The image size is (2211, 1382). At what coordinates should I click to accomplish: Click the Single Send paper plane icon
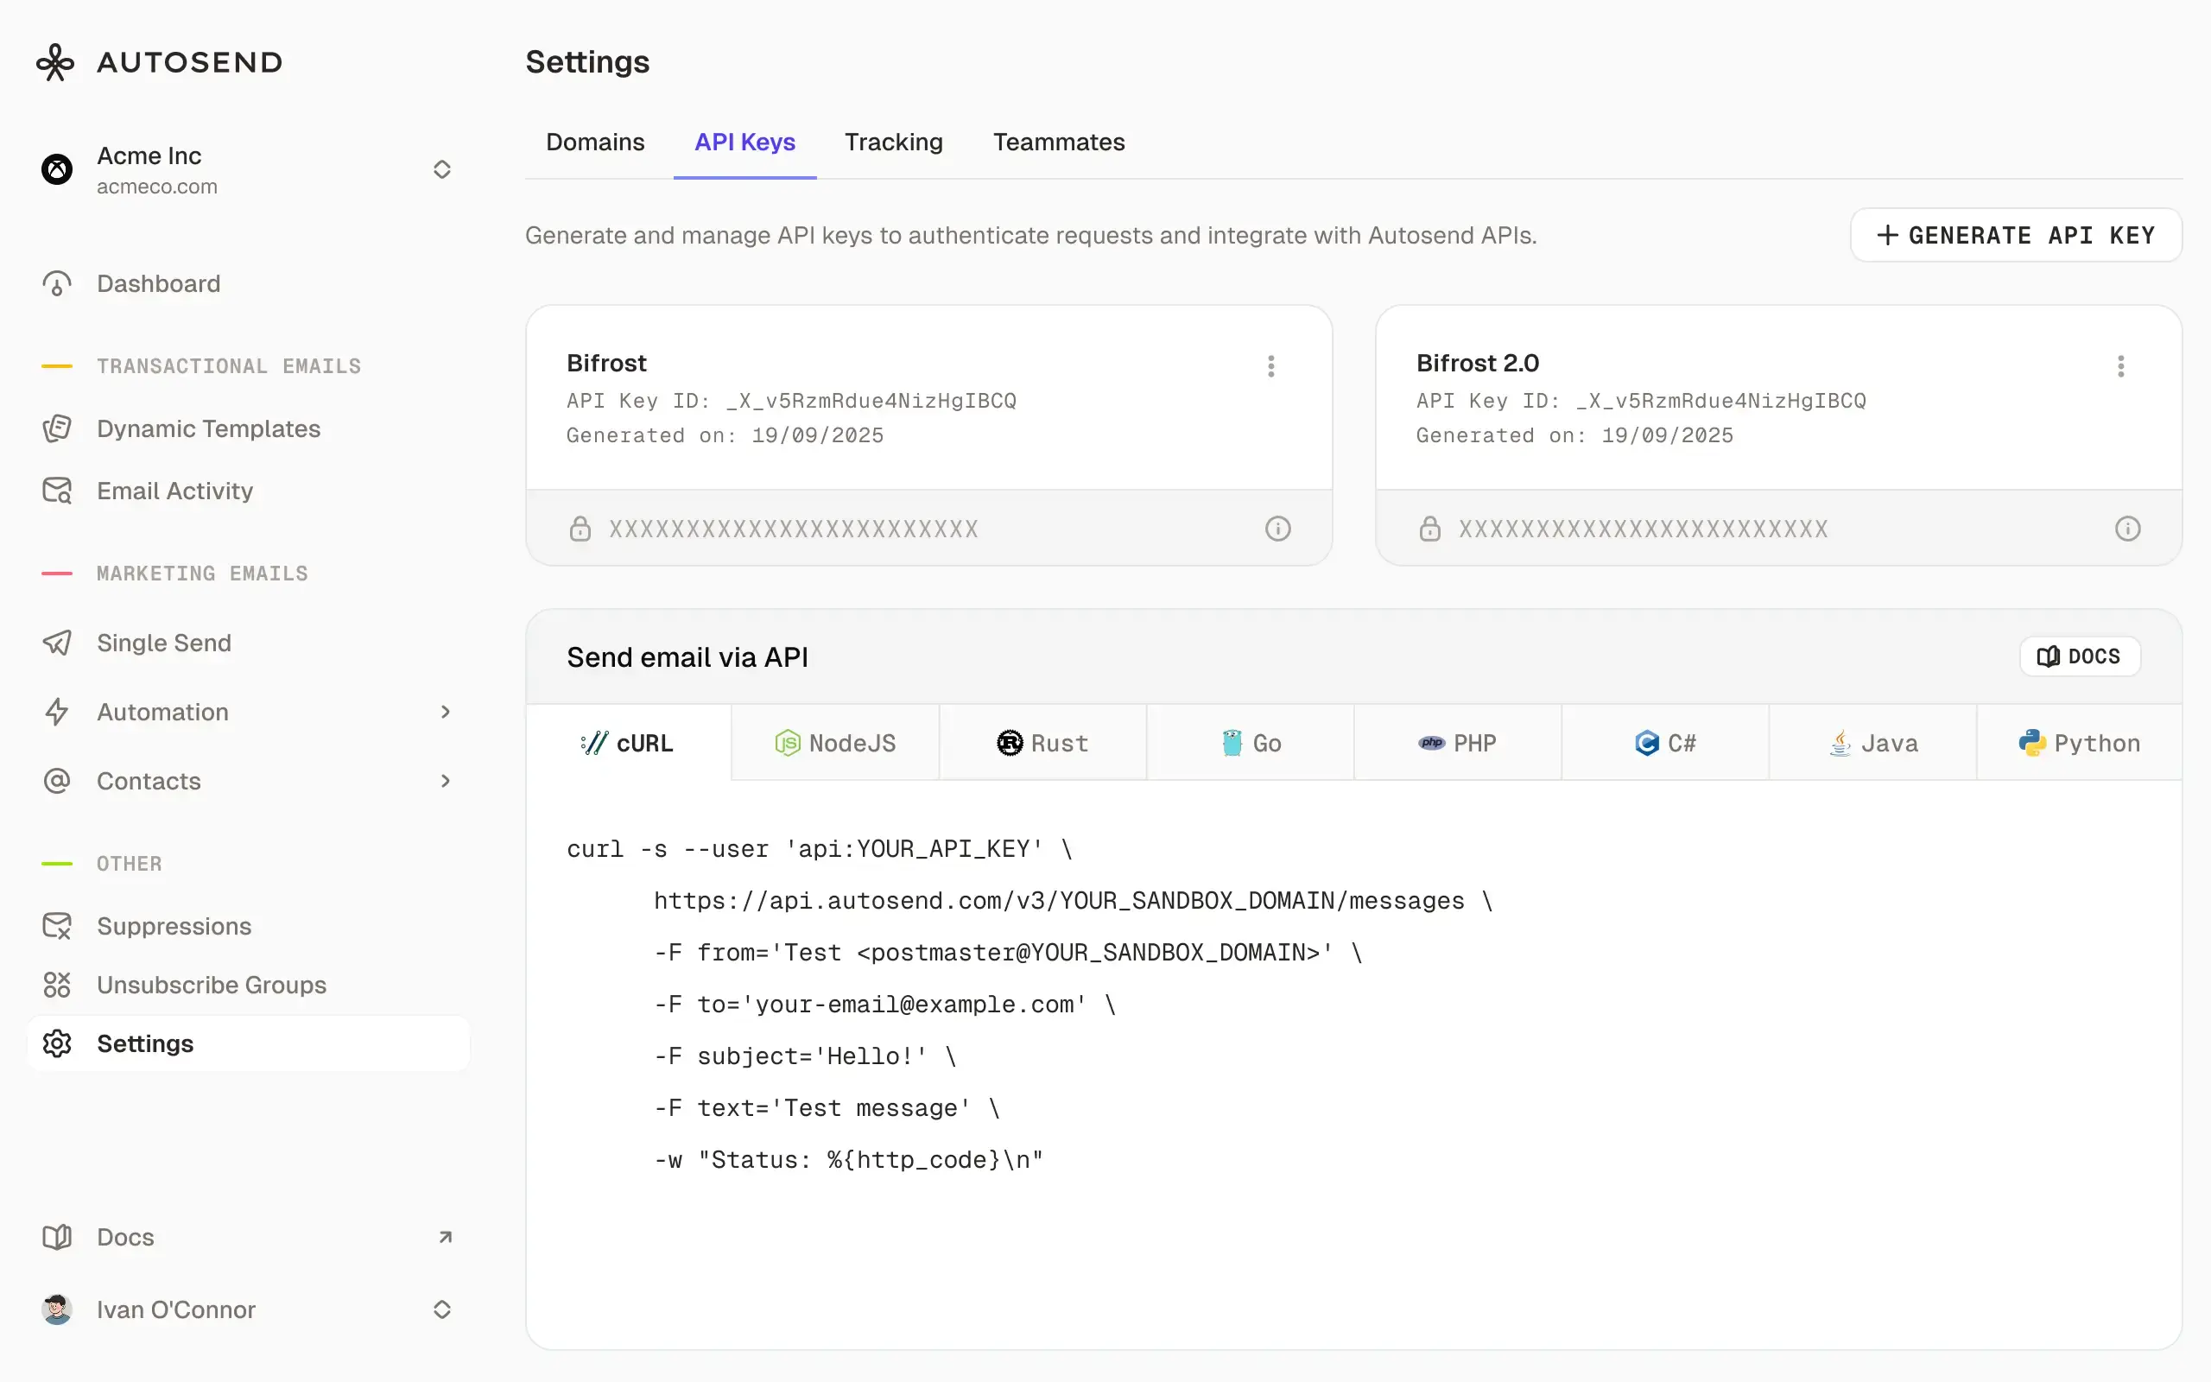pos(57,643)
